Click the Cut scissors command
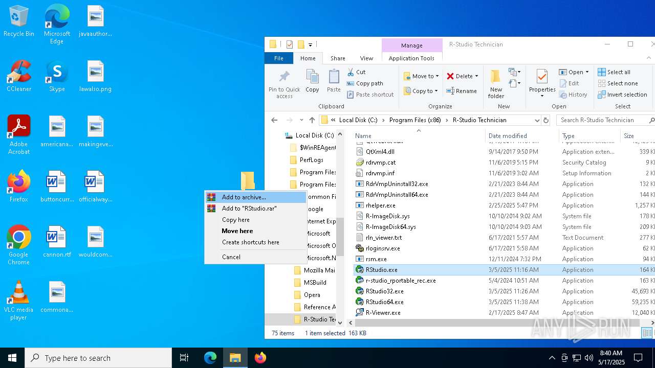This screenshot has height=368, width=655. 356,72
